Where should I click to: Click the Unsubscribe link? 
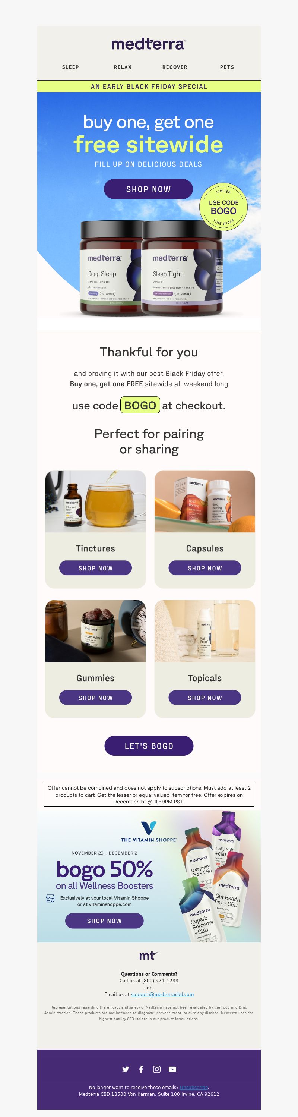[194, 1087]
